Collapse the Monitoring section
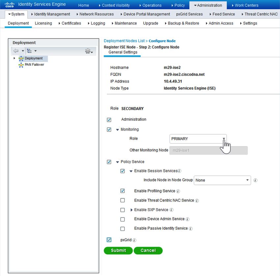Image resolution: width=280 pixels, height=276 pixels. (117, 130)
